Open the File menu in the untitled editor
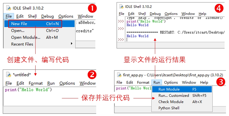Screen dimensions: 229x116 (x=9, y=83)
